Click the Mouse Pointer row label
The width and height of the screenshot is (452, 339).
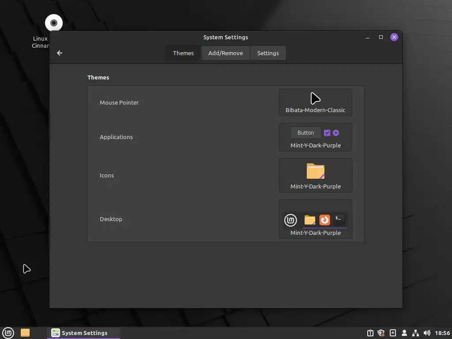[x=119, y=102]
